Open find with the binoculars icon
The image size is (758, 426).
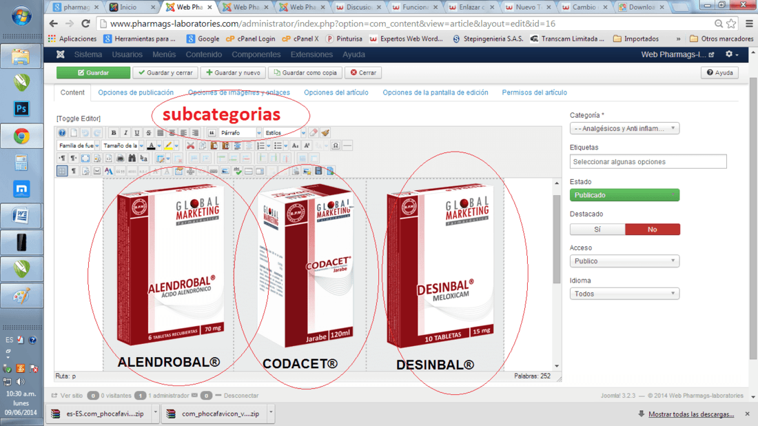[x=132, y=158]
